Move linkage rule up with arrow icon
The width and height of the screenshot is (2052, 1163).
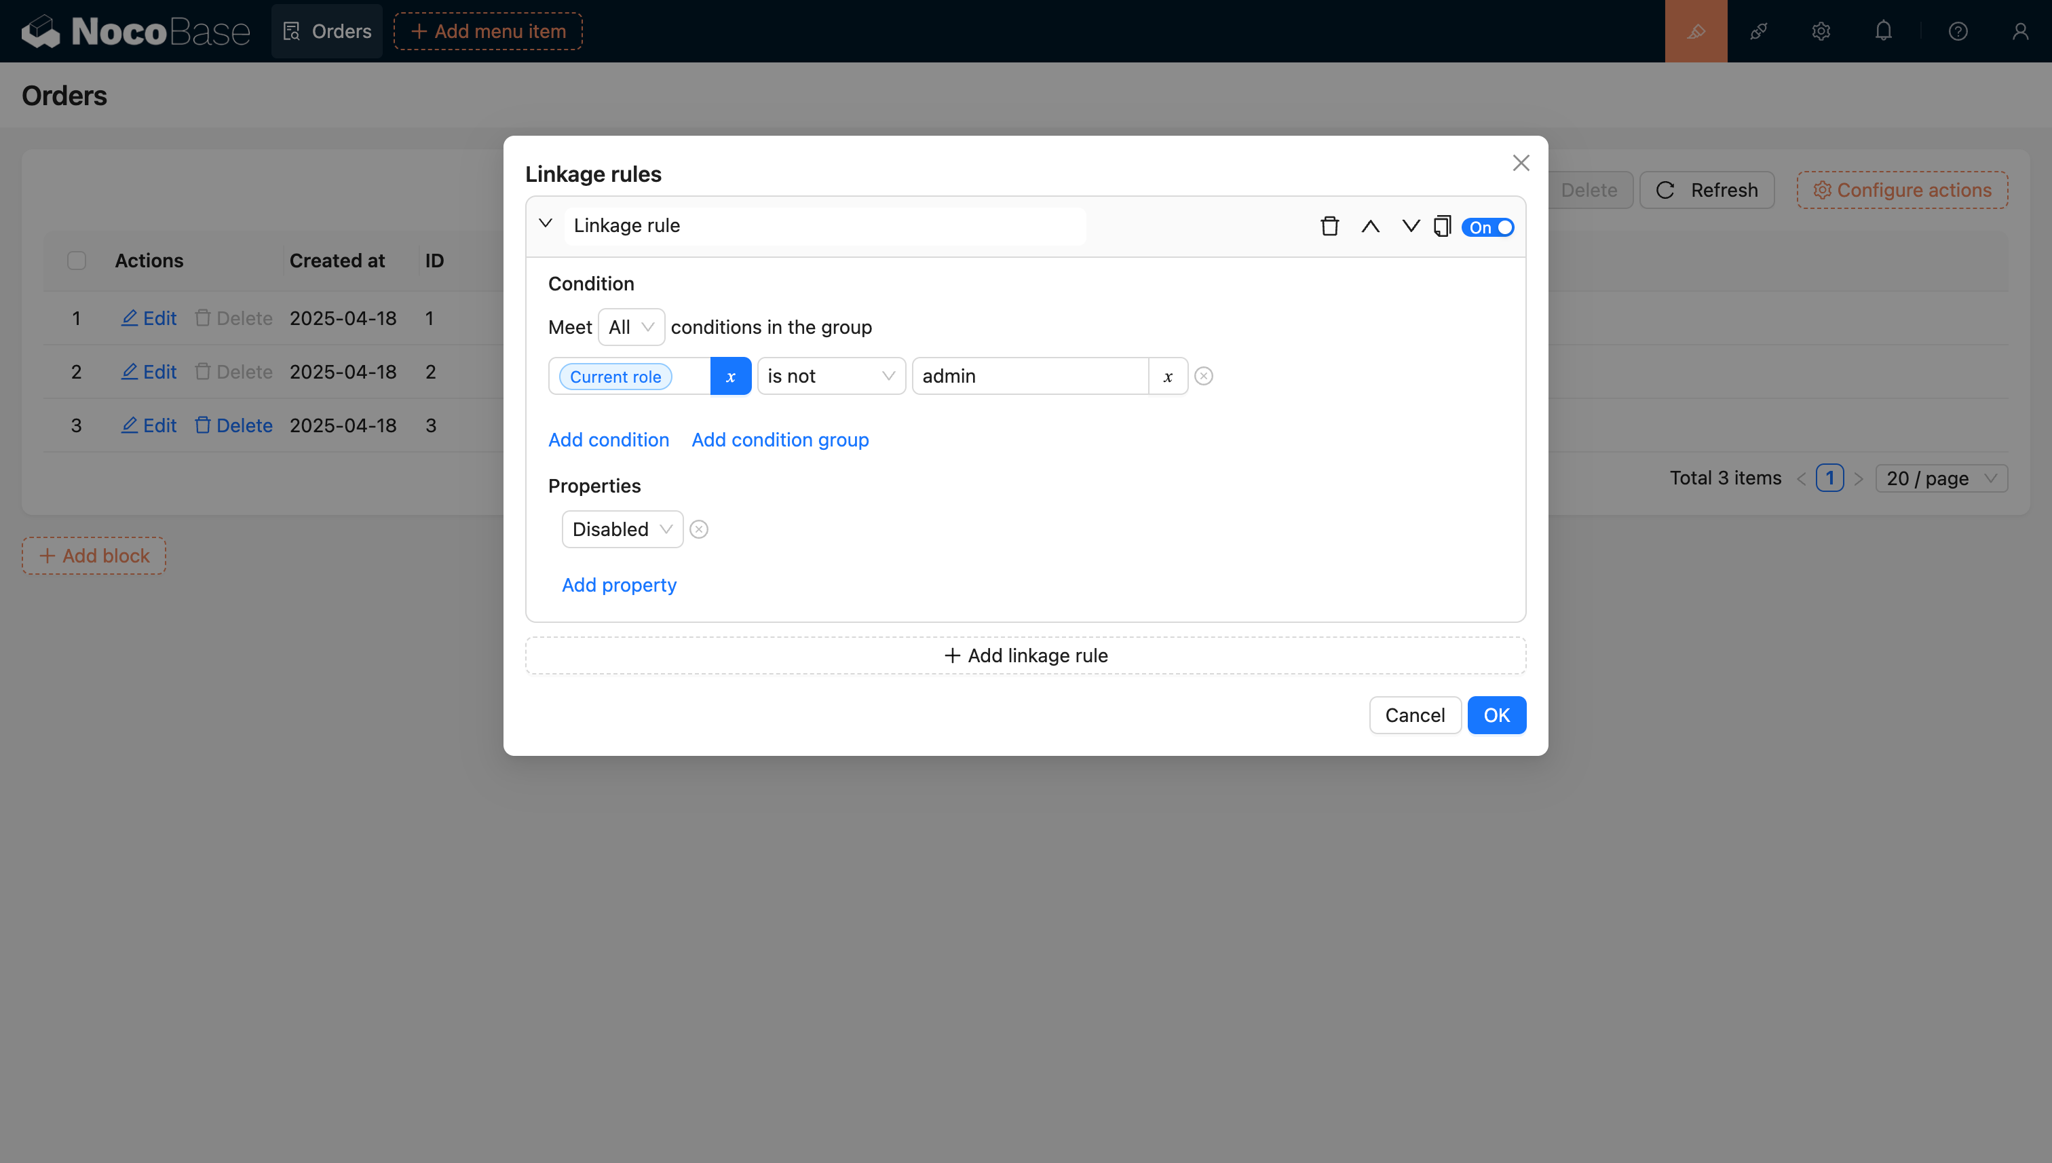[1370, 227]
